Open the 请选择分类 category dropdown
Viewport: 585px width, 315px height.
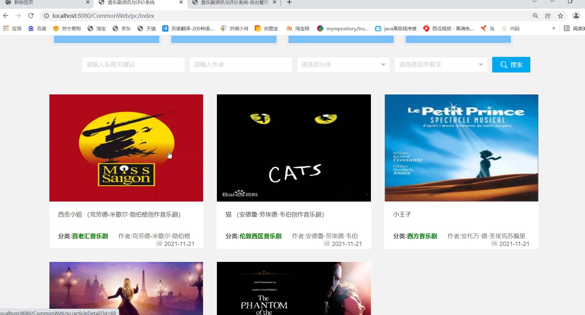point(343,65)
